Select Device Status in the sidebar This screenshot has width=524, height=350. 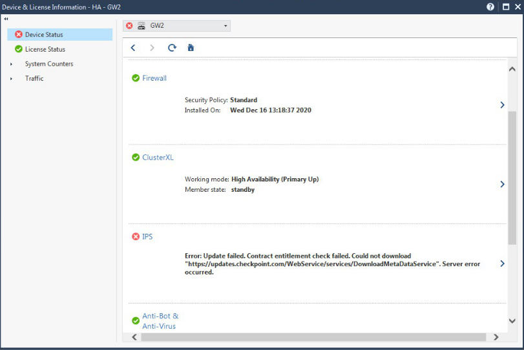(x=60, y=34)
